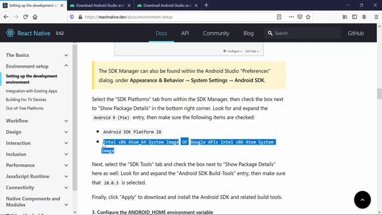
Task: Click the tracking protection shield icon
Action: [72, 17]
